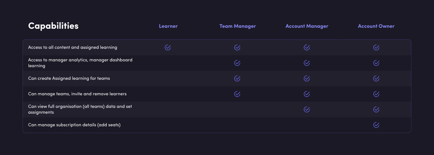Select the Learner column header
Viewport: 434px width, 155px height.
(168, 26)
